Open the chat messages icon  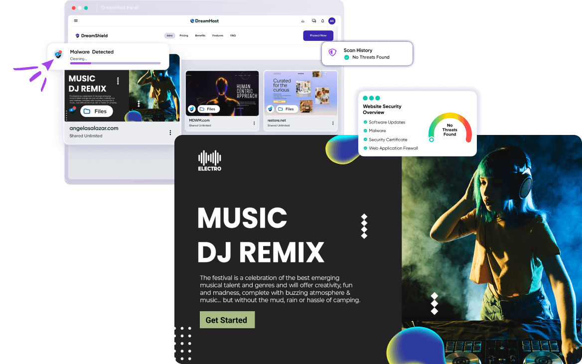coord(313,21)
